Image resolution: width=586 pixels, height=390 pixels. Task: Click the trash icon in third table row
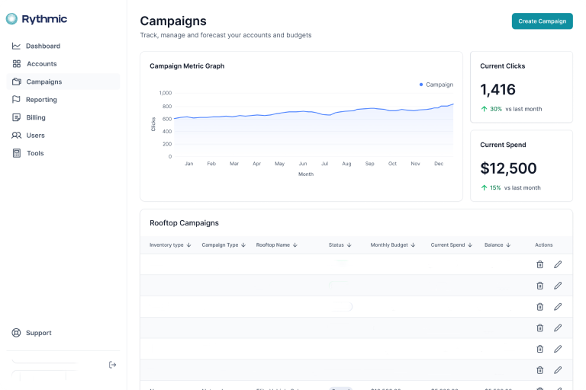(x=539, y=306)
